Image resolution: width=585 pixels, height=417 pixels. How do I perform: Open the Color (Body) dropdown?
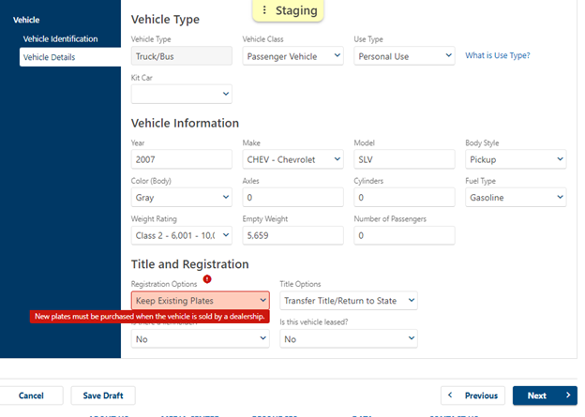click(181, 198)
